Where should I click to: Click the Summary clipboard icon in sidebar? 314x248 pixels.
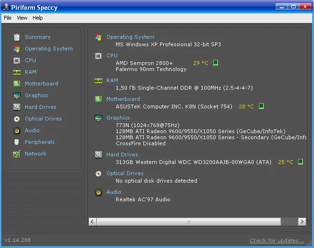17,37
